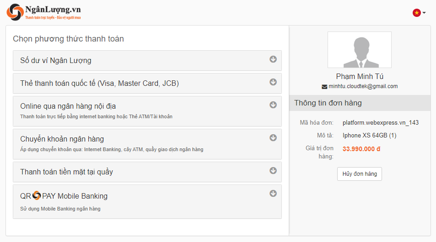Click the user avatar picture
The image size is (436, 242).
pyautogui.click(x=360, y=50)
